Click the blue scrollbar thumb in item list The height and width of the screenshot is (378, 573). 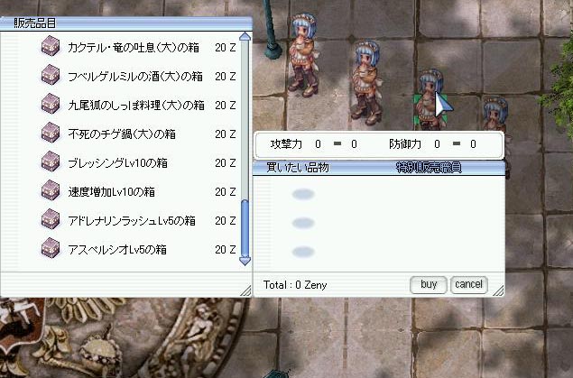245,228
